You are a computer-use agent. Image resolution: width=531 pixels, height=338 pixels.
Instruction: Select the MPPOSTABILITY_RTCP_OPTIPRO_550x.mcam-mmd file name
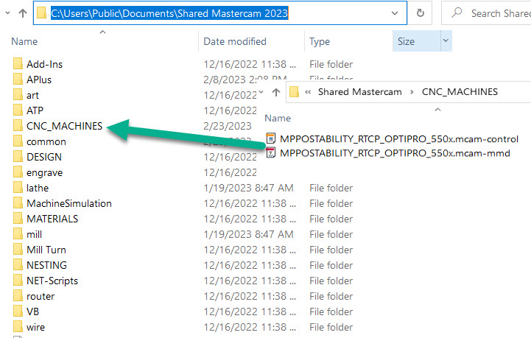[x=395, y=153]
